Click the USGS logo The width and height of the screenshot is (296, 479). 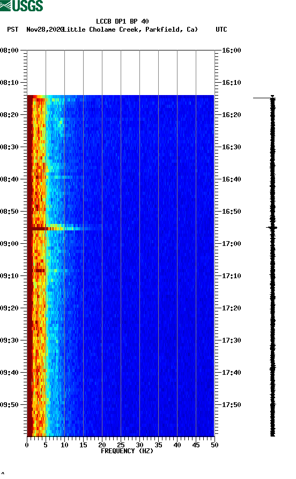(x=21, y=5)
